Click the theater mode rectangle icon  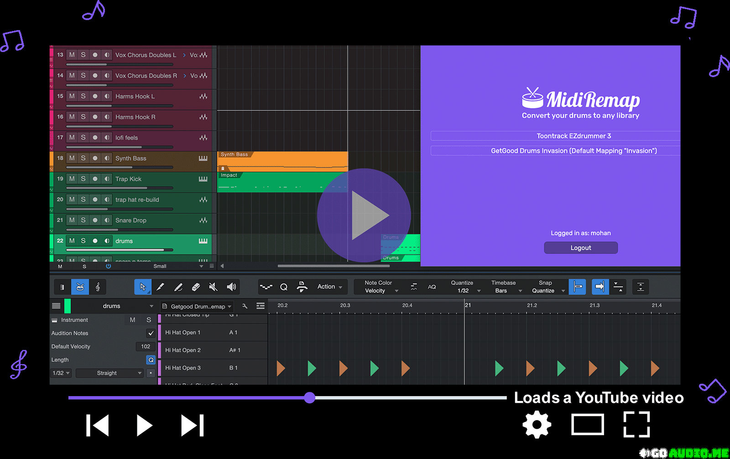(x=588, y=424)
